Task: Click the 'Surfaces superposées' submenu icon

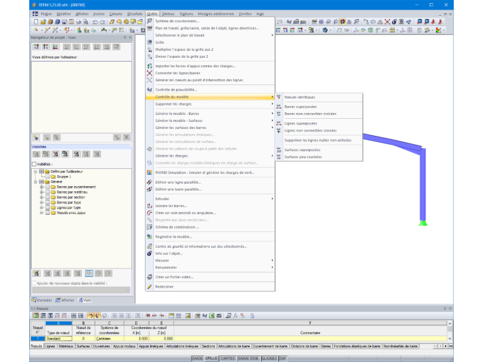Action: point(279,150)
